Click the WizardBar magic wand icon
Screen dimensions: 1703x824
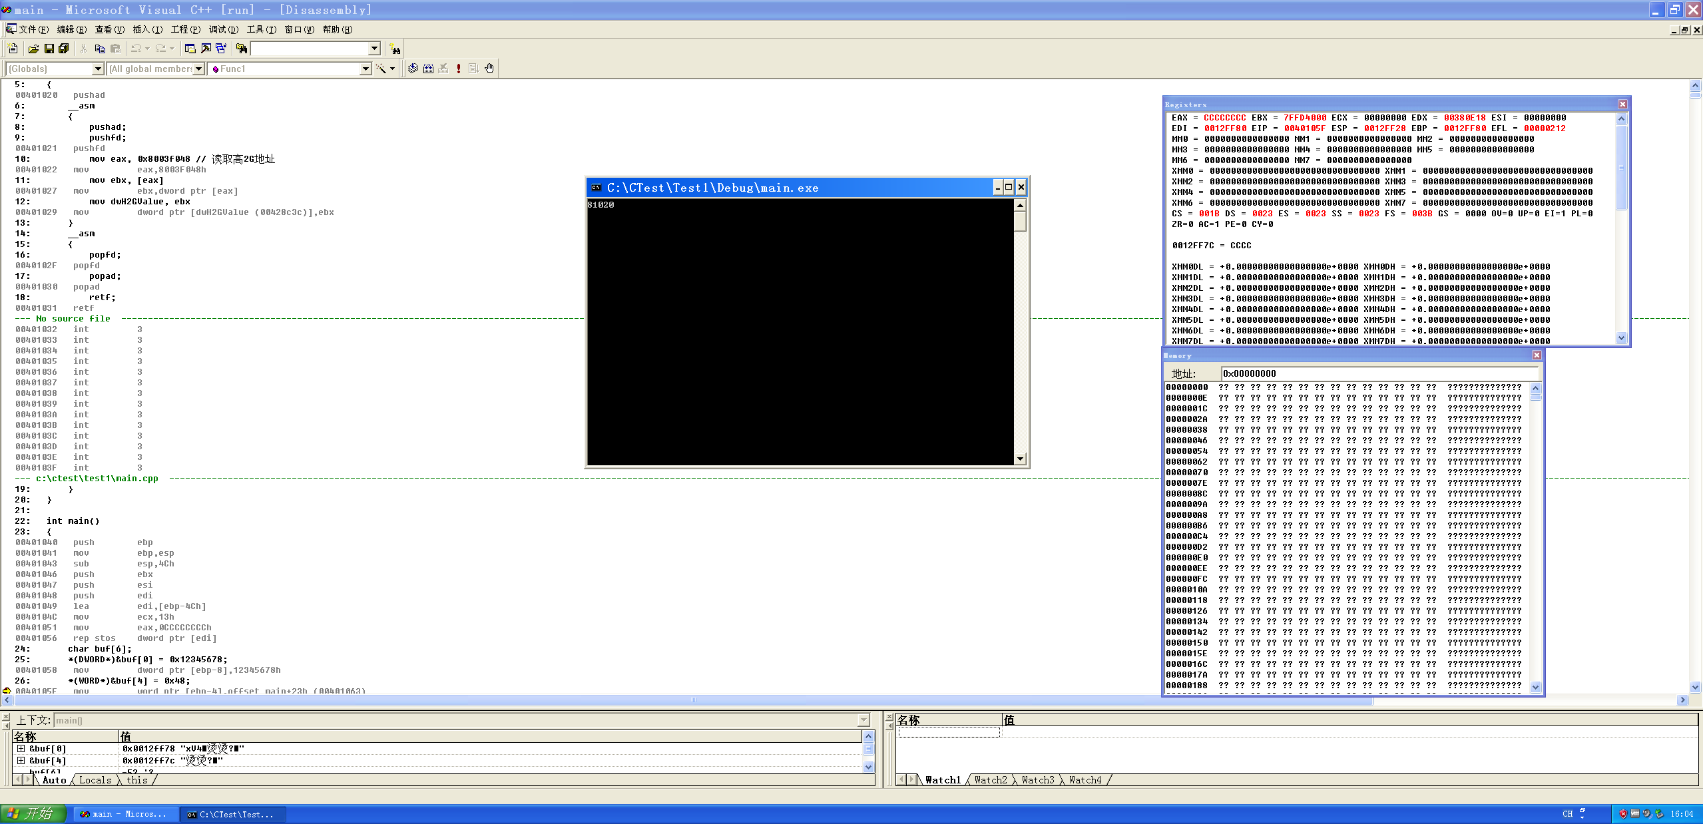[x=381, y=69]
